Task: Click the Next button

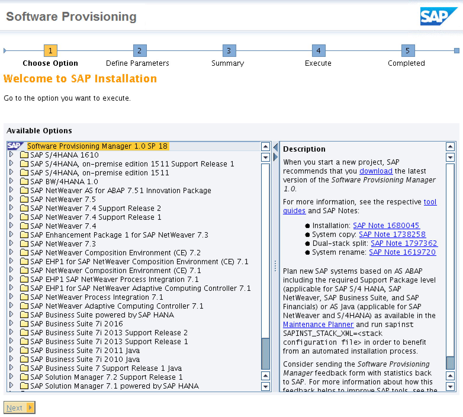Action: point(19,408)
